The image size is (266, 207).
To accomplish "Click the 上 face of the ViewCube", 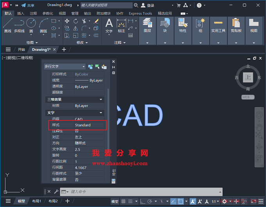I will pyautogui.click(x=248, y=77).
